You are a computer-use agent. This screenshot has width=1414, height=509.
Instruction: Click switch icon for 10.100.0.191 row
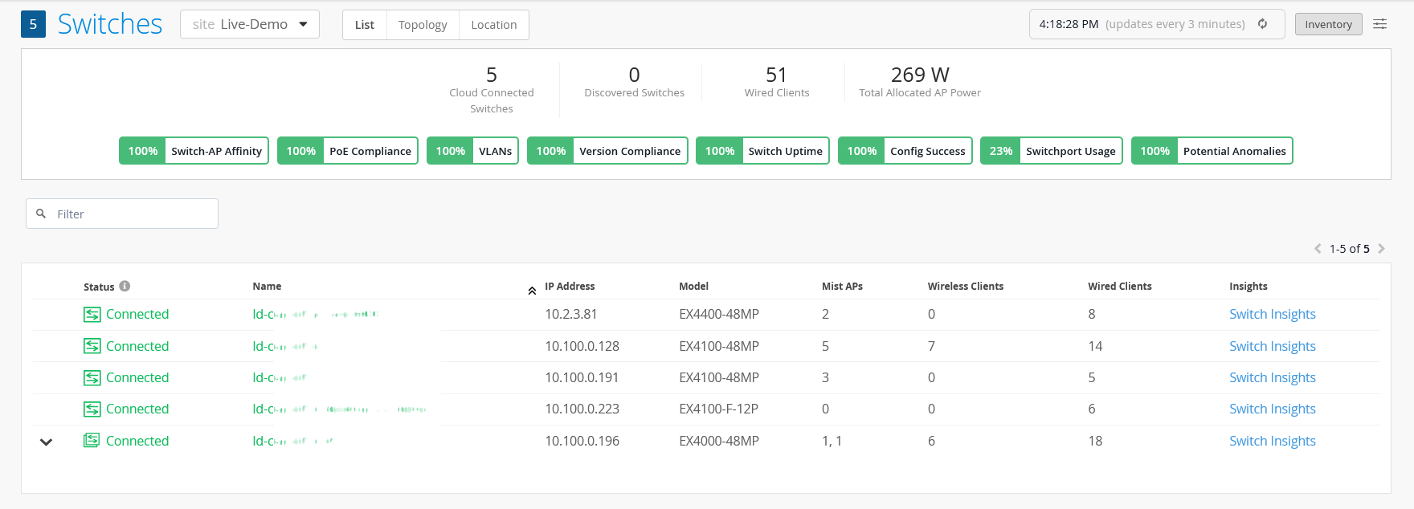(92, 377)
